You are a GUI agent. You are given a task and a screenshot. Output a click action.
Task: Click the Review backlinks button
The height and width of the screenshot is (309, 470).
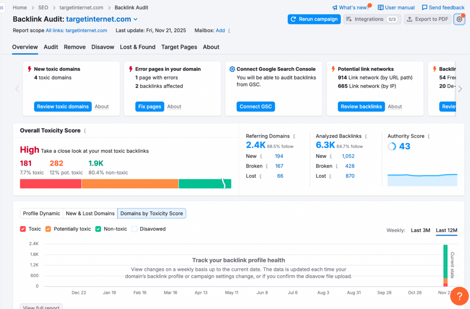coord(362,107)
